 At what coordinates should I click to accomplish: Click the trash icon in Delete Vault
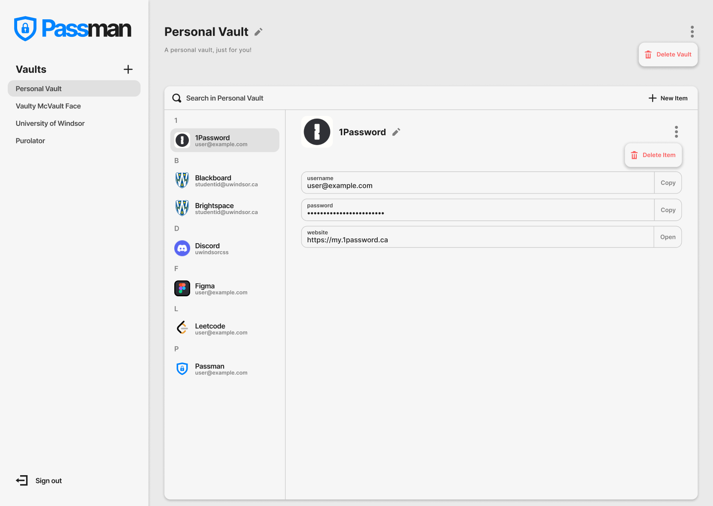click(648, 54)
